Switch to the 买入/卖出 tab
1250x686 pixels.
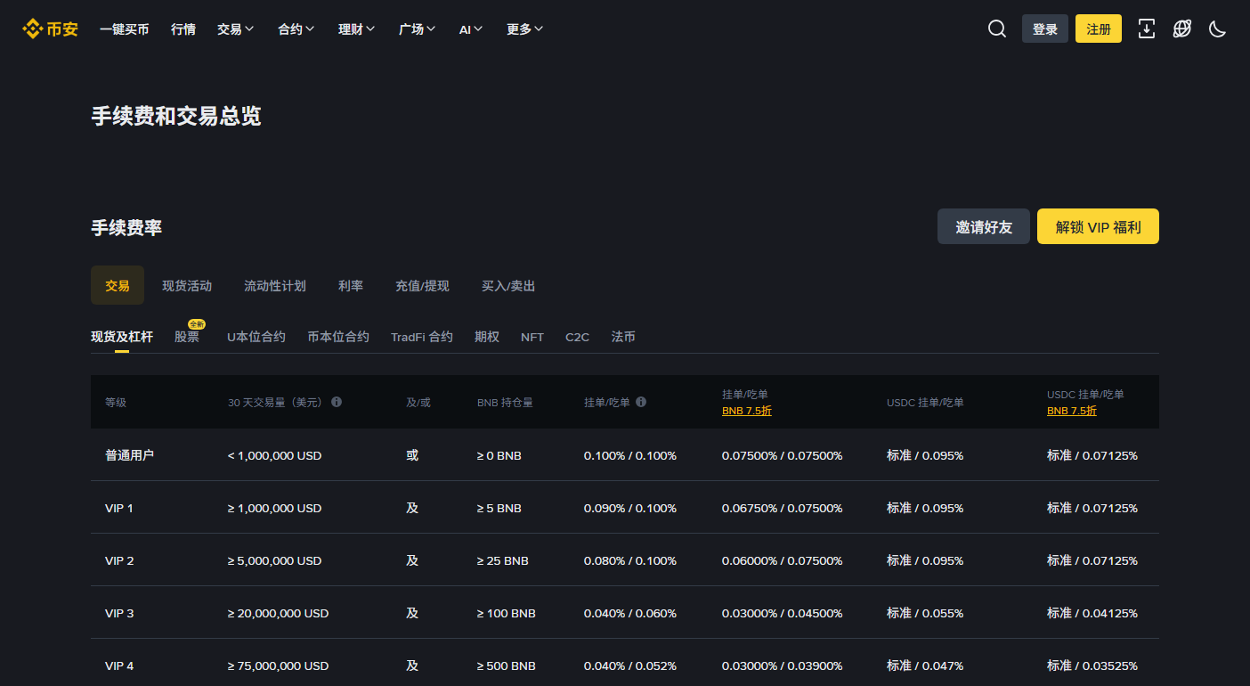[508, 286]
